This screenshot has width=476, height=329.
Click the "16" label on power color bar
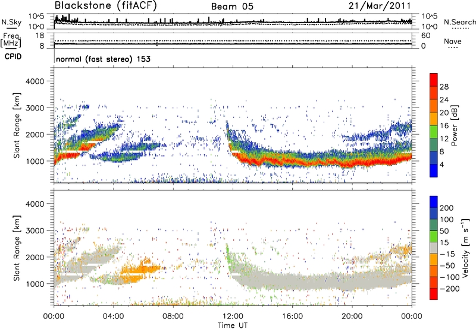coord(444,126)
